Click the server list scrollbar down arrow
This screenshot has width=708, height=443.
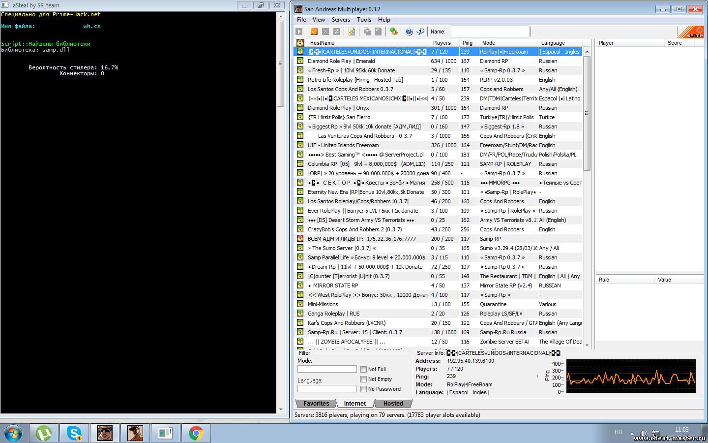(587, 346)
